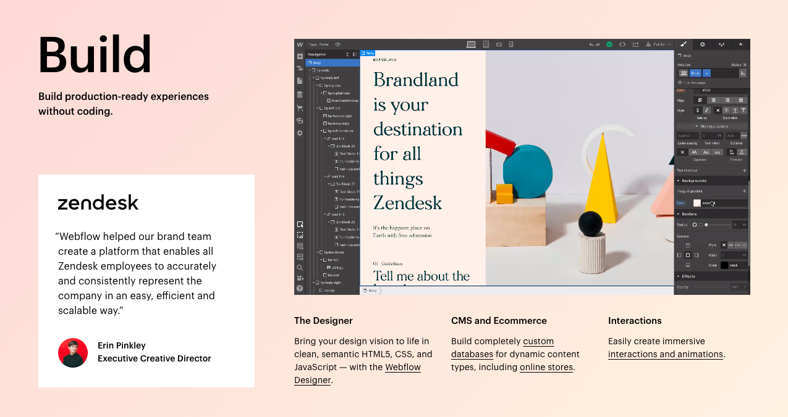The image size is (788, 417).
Task: Click the background color swatch
Action: 697,203
